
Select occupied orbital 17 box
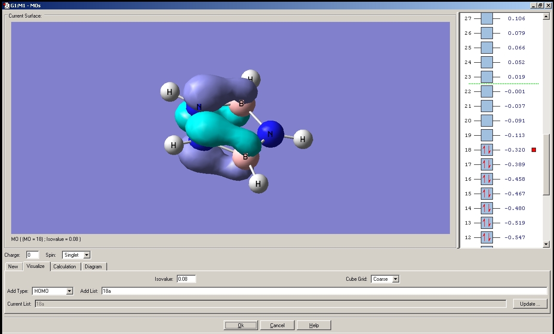(487, 164)
